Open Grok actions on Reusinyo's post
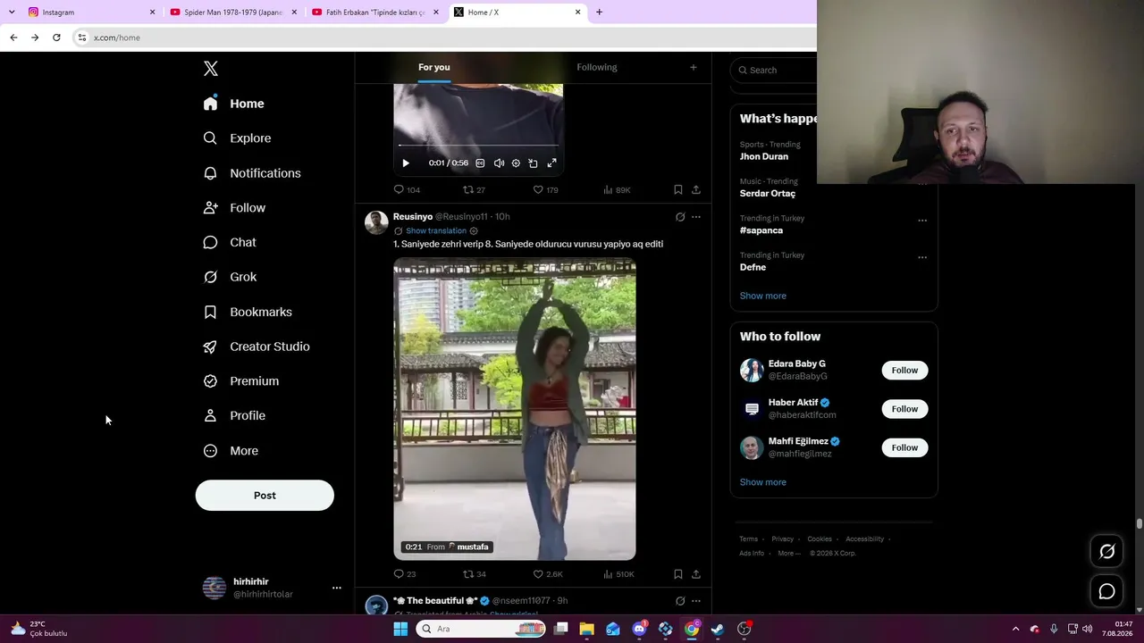This screenshot has width=1144, height=643. (x=680, y=217)
